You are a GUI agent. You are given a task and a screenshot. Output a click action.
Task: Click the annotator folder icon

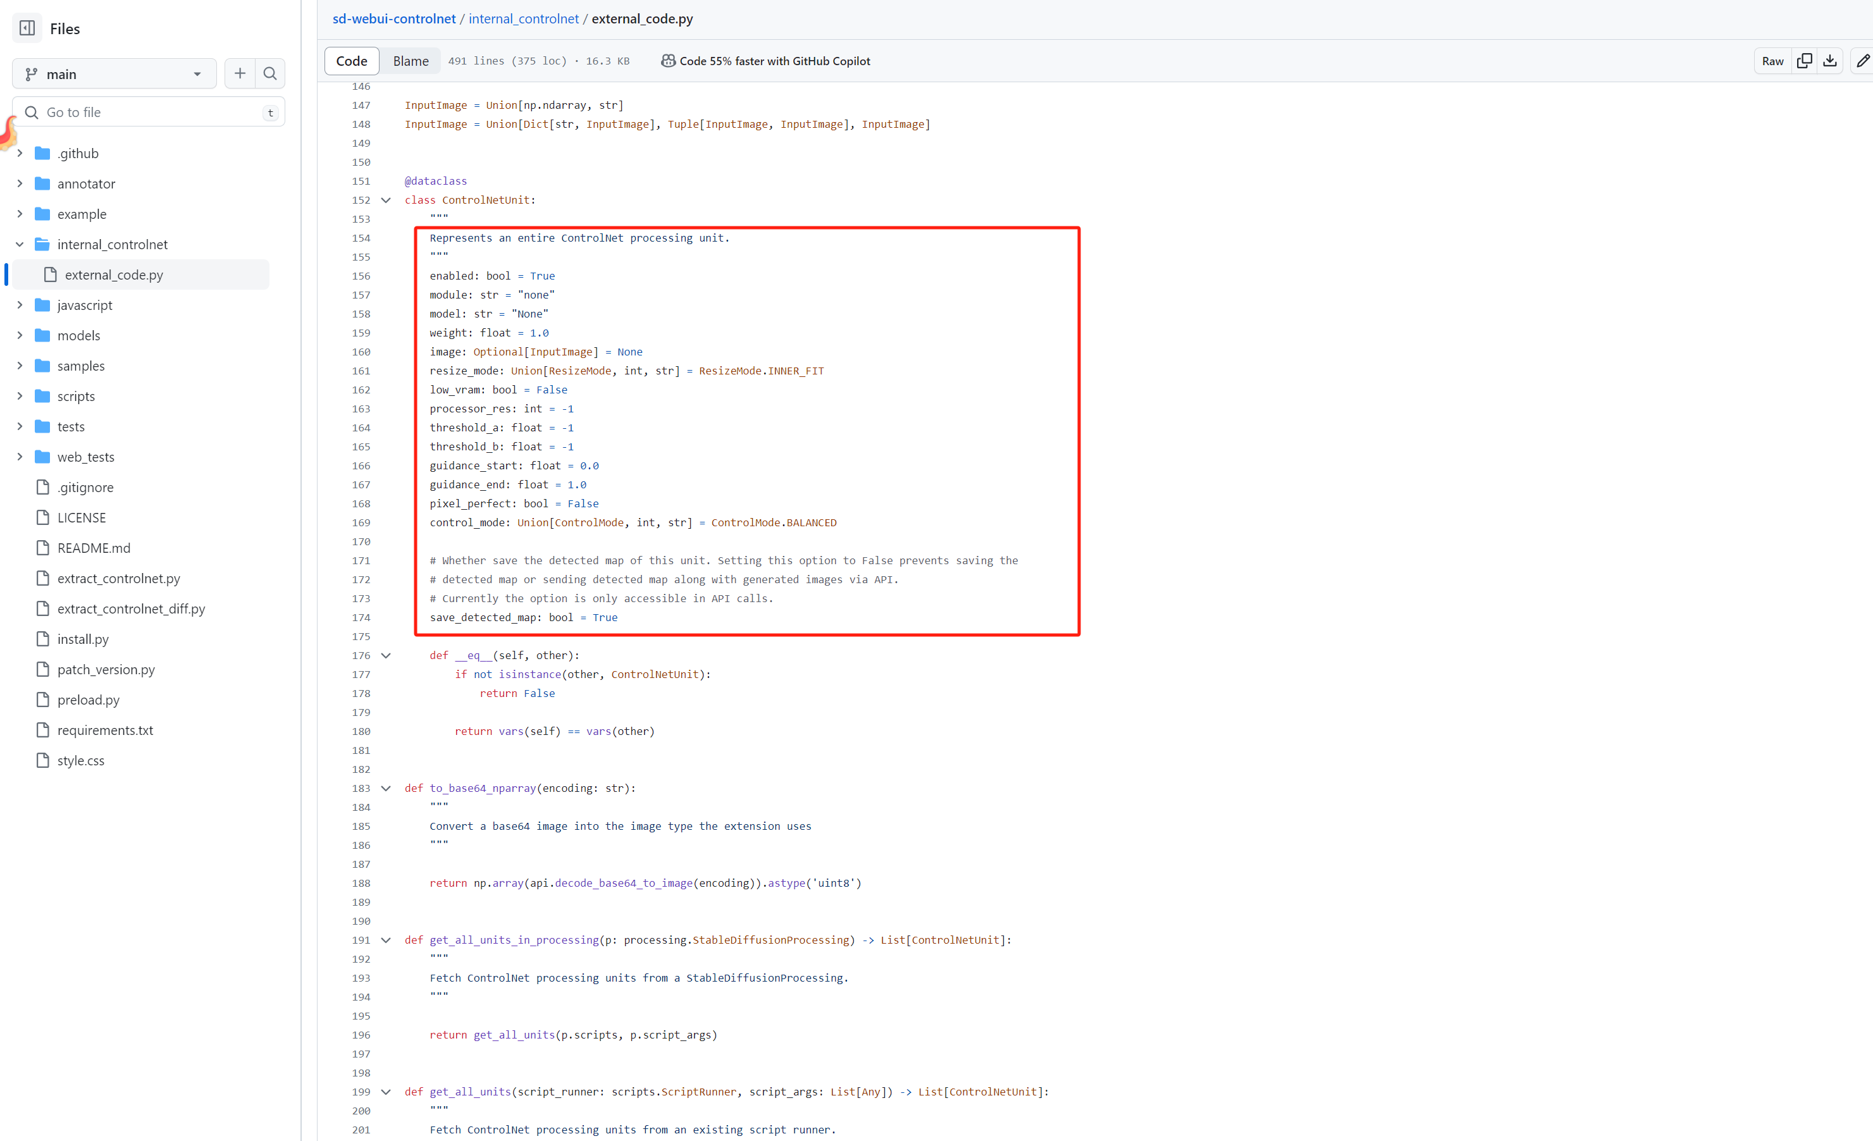pyautogui.click(x=42, y=184)
